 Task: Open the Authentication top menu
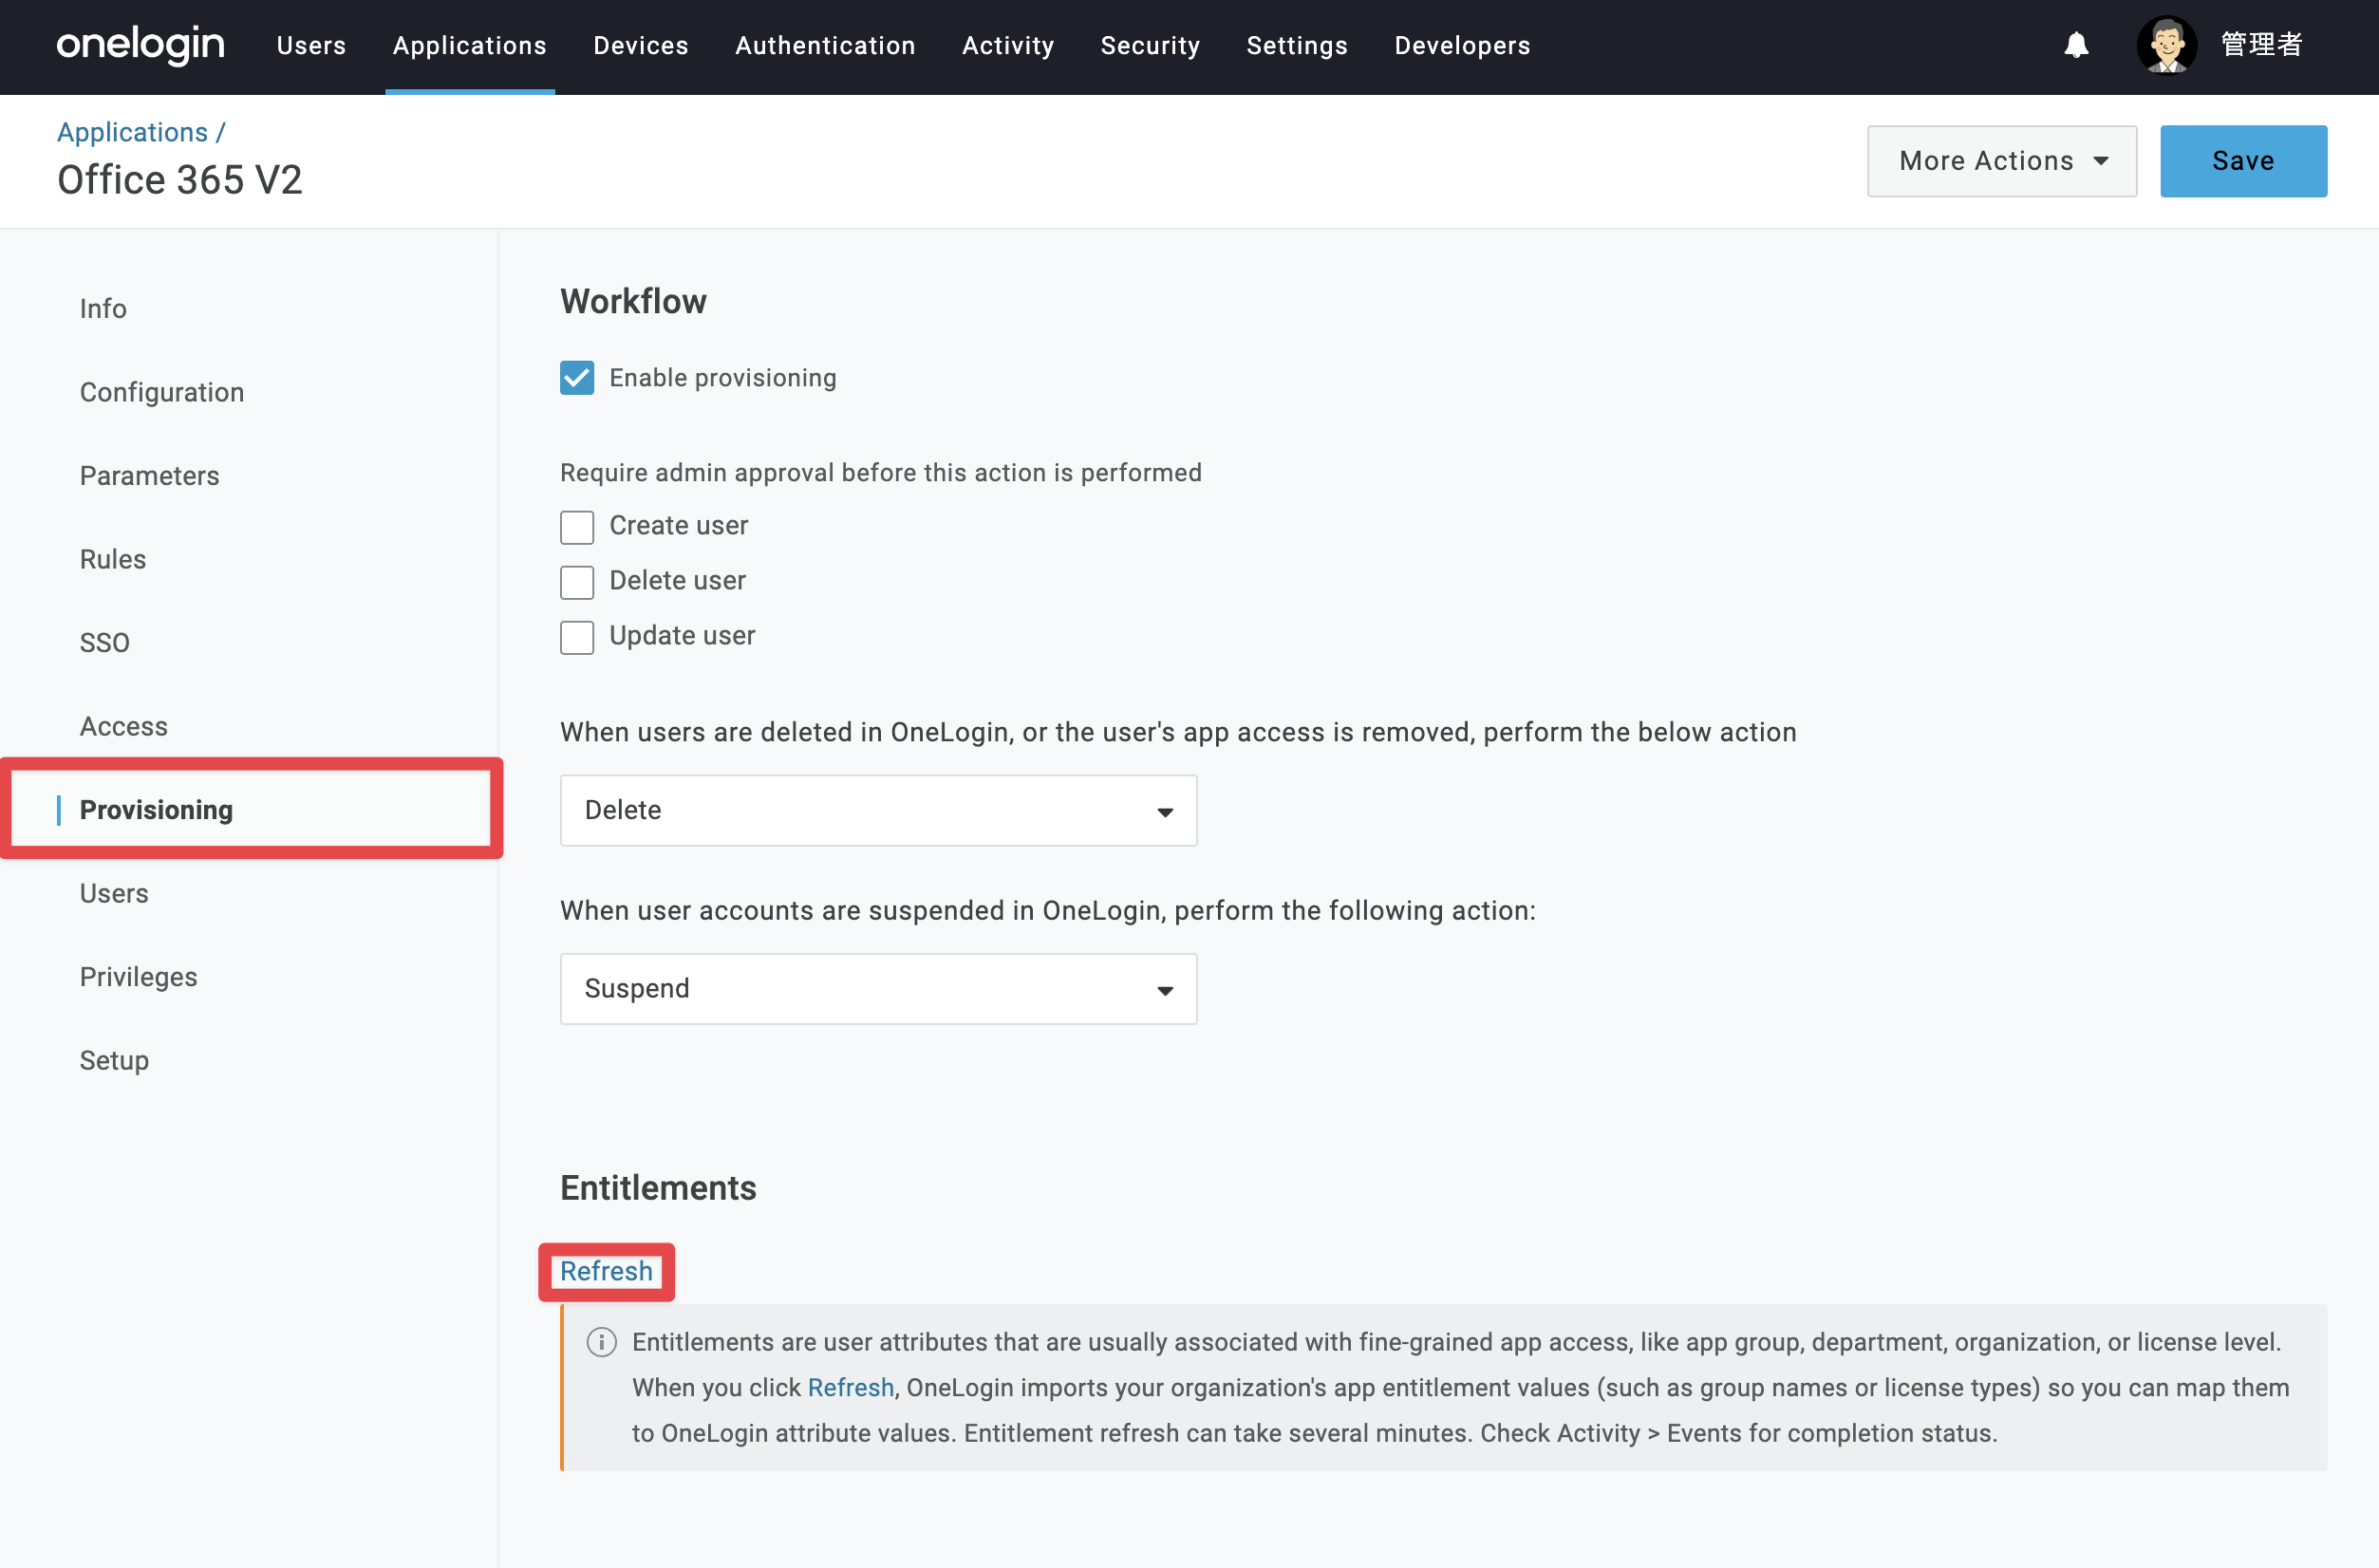click(825, 46)
